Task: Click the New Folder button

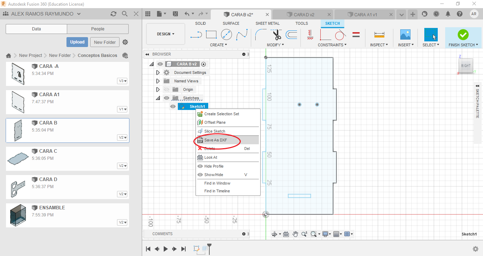Action: pos(105,42)
